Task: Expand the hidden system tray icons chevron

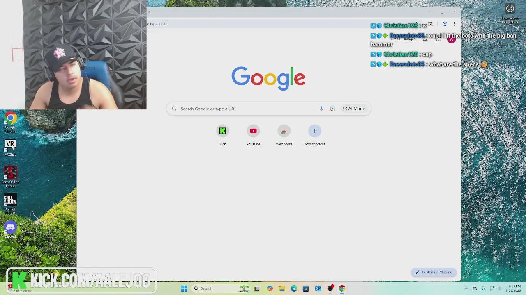Action: (x=466, y=288)
